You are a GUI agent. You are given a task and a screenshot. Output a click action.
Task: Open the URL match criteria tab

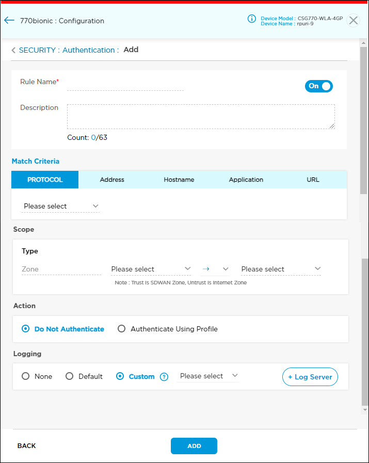click(313, 180)
